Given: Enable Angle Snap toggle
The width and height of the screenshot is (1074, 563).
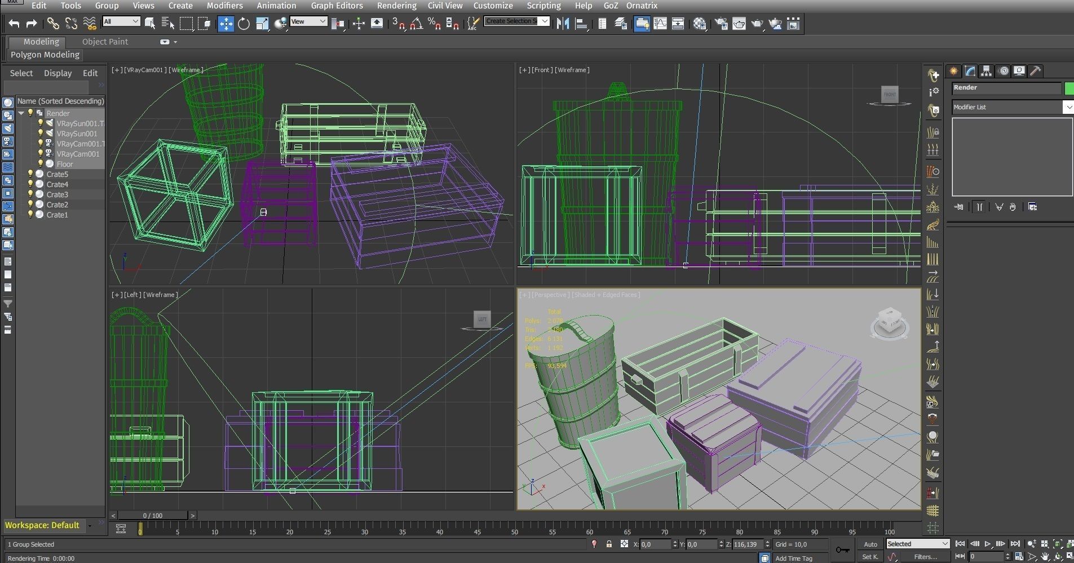Looking at the screenshot, I should tap(417, 24).
